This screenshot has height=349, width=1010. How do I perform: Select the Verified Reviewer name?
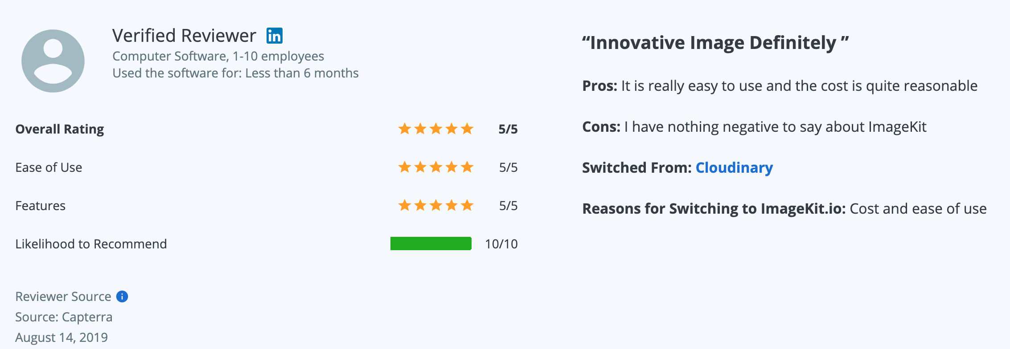coord(184,36)
